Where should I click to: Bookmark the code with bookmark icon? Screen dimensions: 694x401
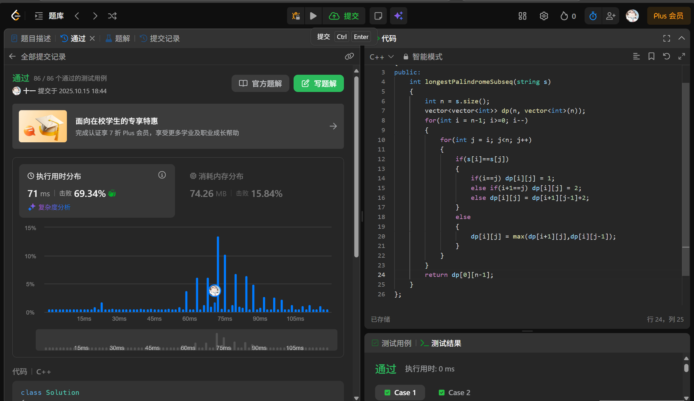point(651,57)
